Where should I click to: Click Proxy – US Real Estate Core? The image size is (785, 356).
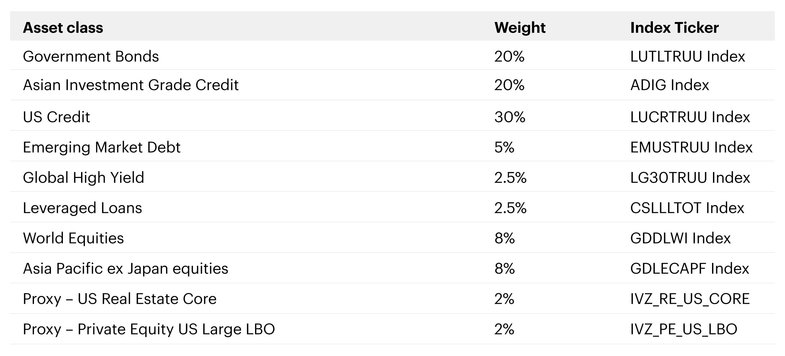click(120, 299)
